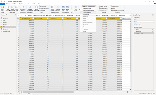Screen dimensions: 156x95
Task: Open the Navigation step settings gear
Action: 152,31
